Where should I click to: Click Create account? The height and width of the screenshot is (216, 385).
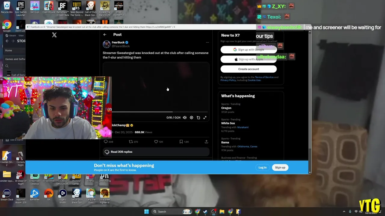[x=248, y=69]
